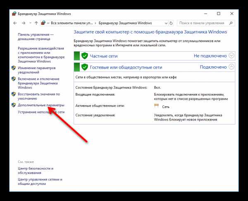Open 'Разрешение взаимодействия с приложением' link

tap(41, 55)
